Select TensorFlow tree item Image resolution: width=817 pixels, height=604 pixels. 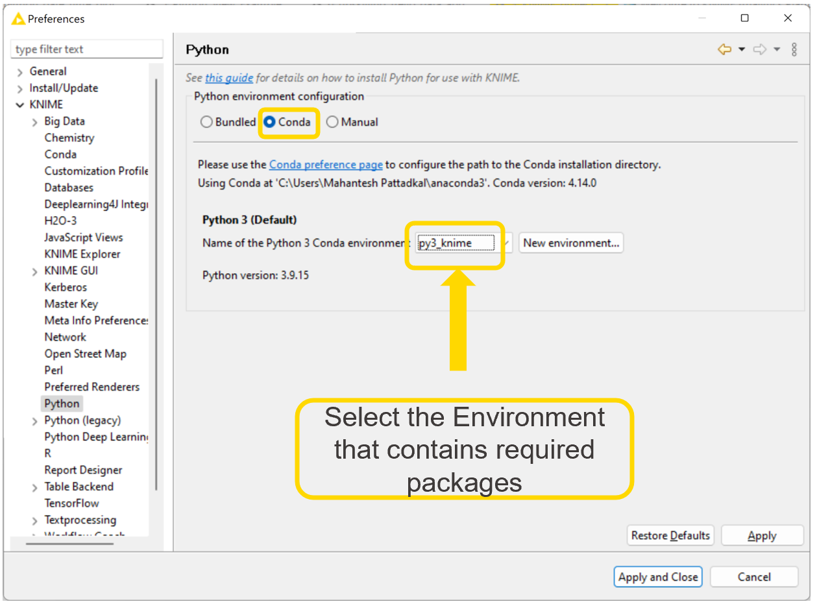(x=71, y=503)
